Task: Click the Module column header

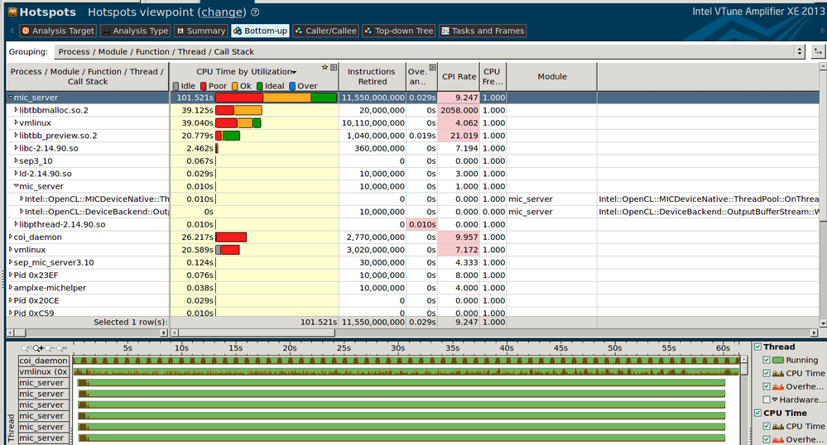Action: click(x=551, y=76)
